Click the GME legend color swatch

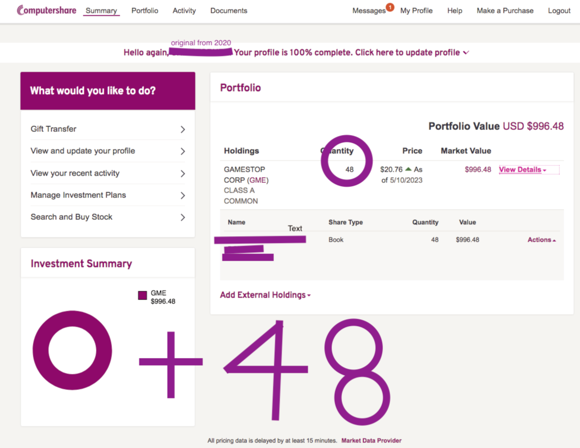142,295
